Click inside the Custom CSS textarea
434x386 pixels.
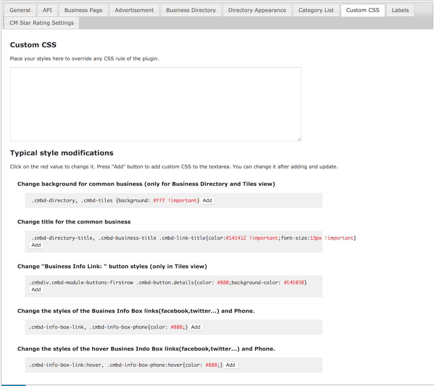155,104
